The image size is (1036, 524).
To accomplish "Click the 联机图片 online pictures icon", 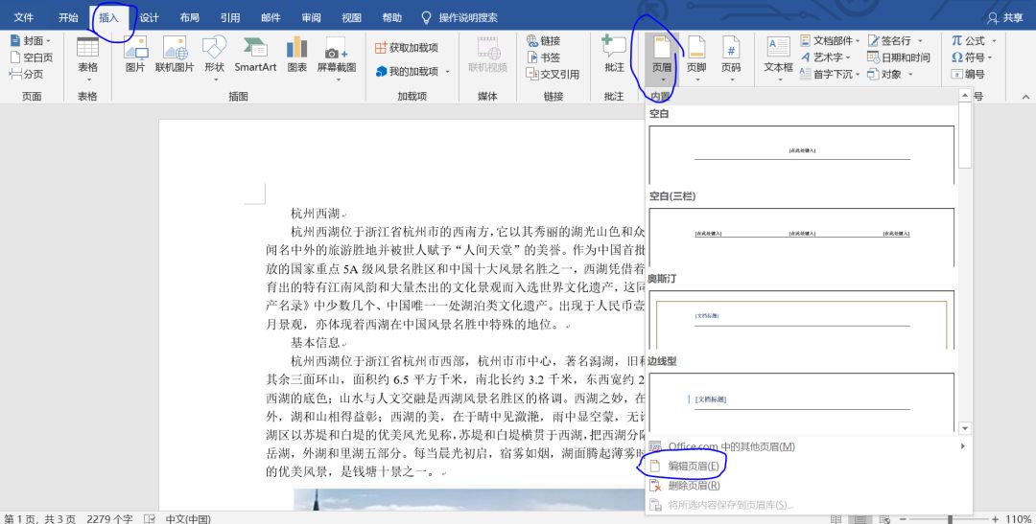I will 175,54.
